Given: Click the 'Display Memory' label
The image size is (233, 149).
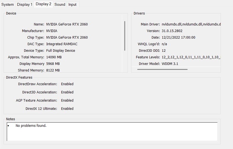Looking at the screenshot, I should (32, 64).
